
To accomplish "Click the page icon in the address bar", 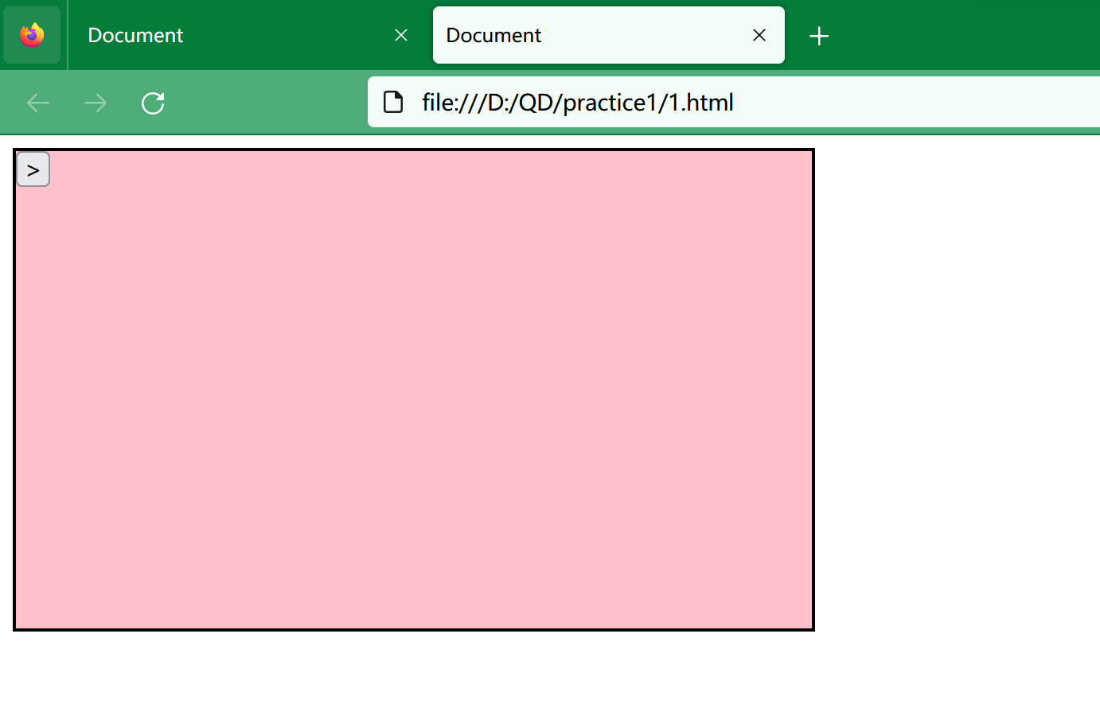I will (393, 103).
